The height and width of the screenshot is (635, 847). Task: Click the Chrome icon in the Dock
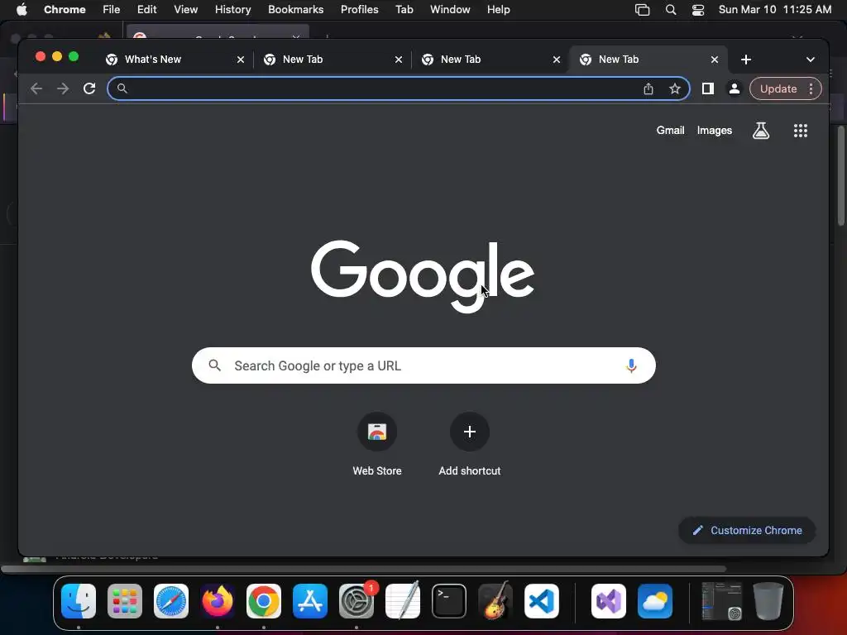tap(264, 601)
